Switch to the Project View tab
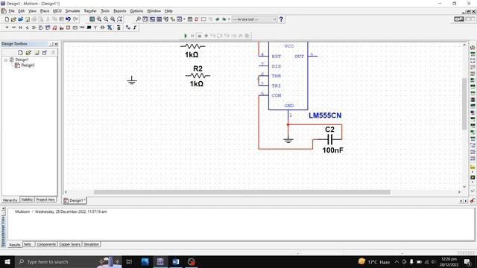The height and width of the screenshot is (268, 477). [x=45, y=200]
